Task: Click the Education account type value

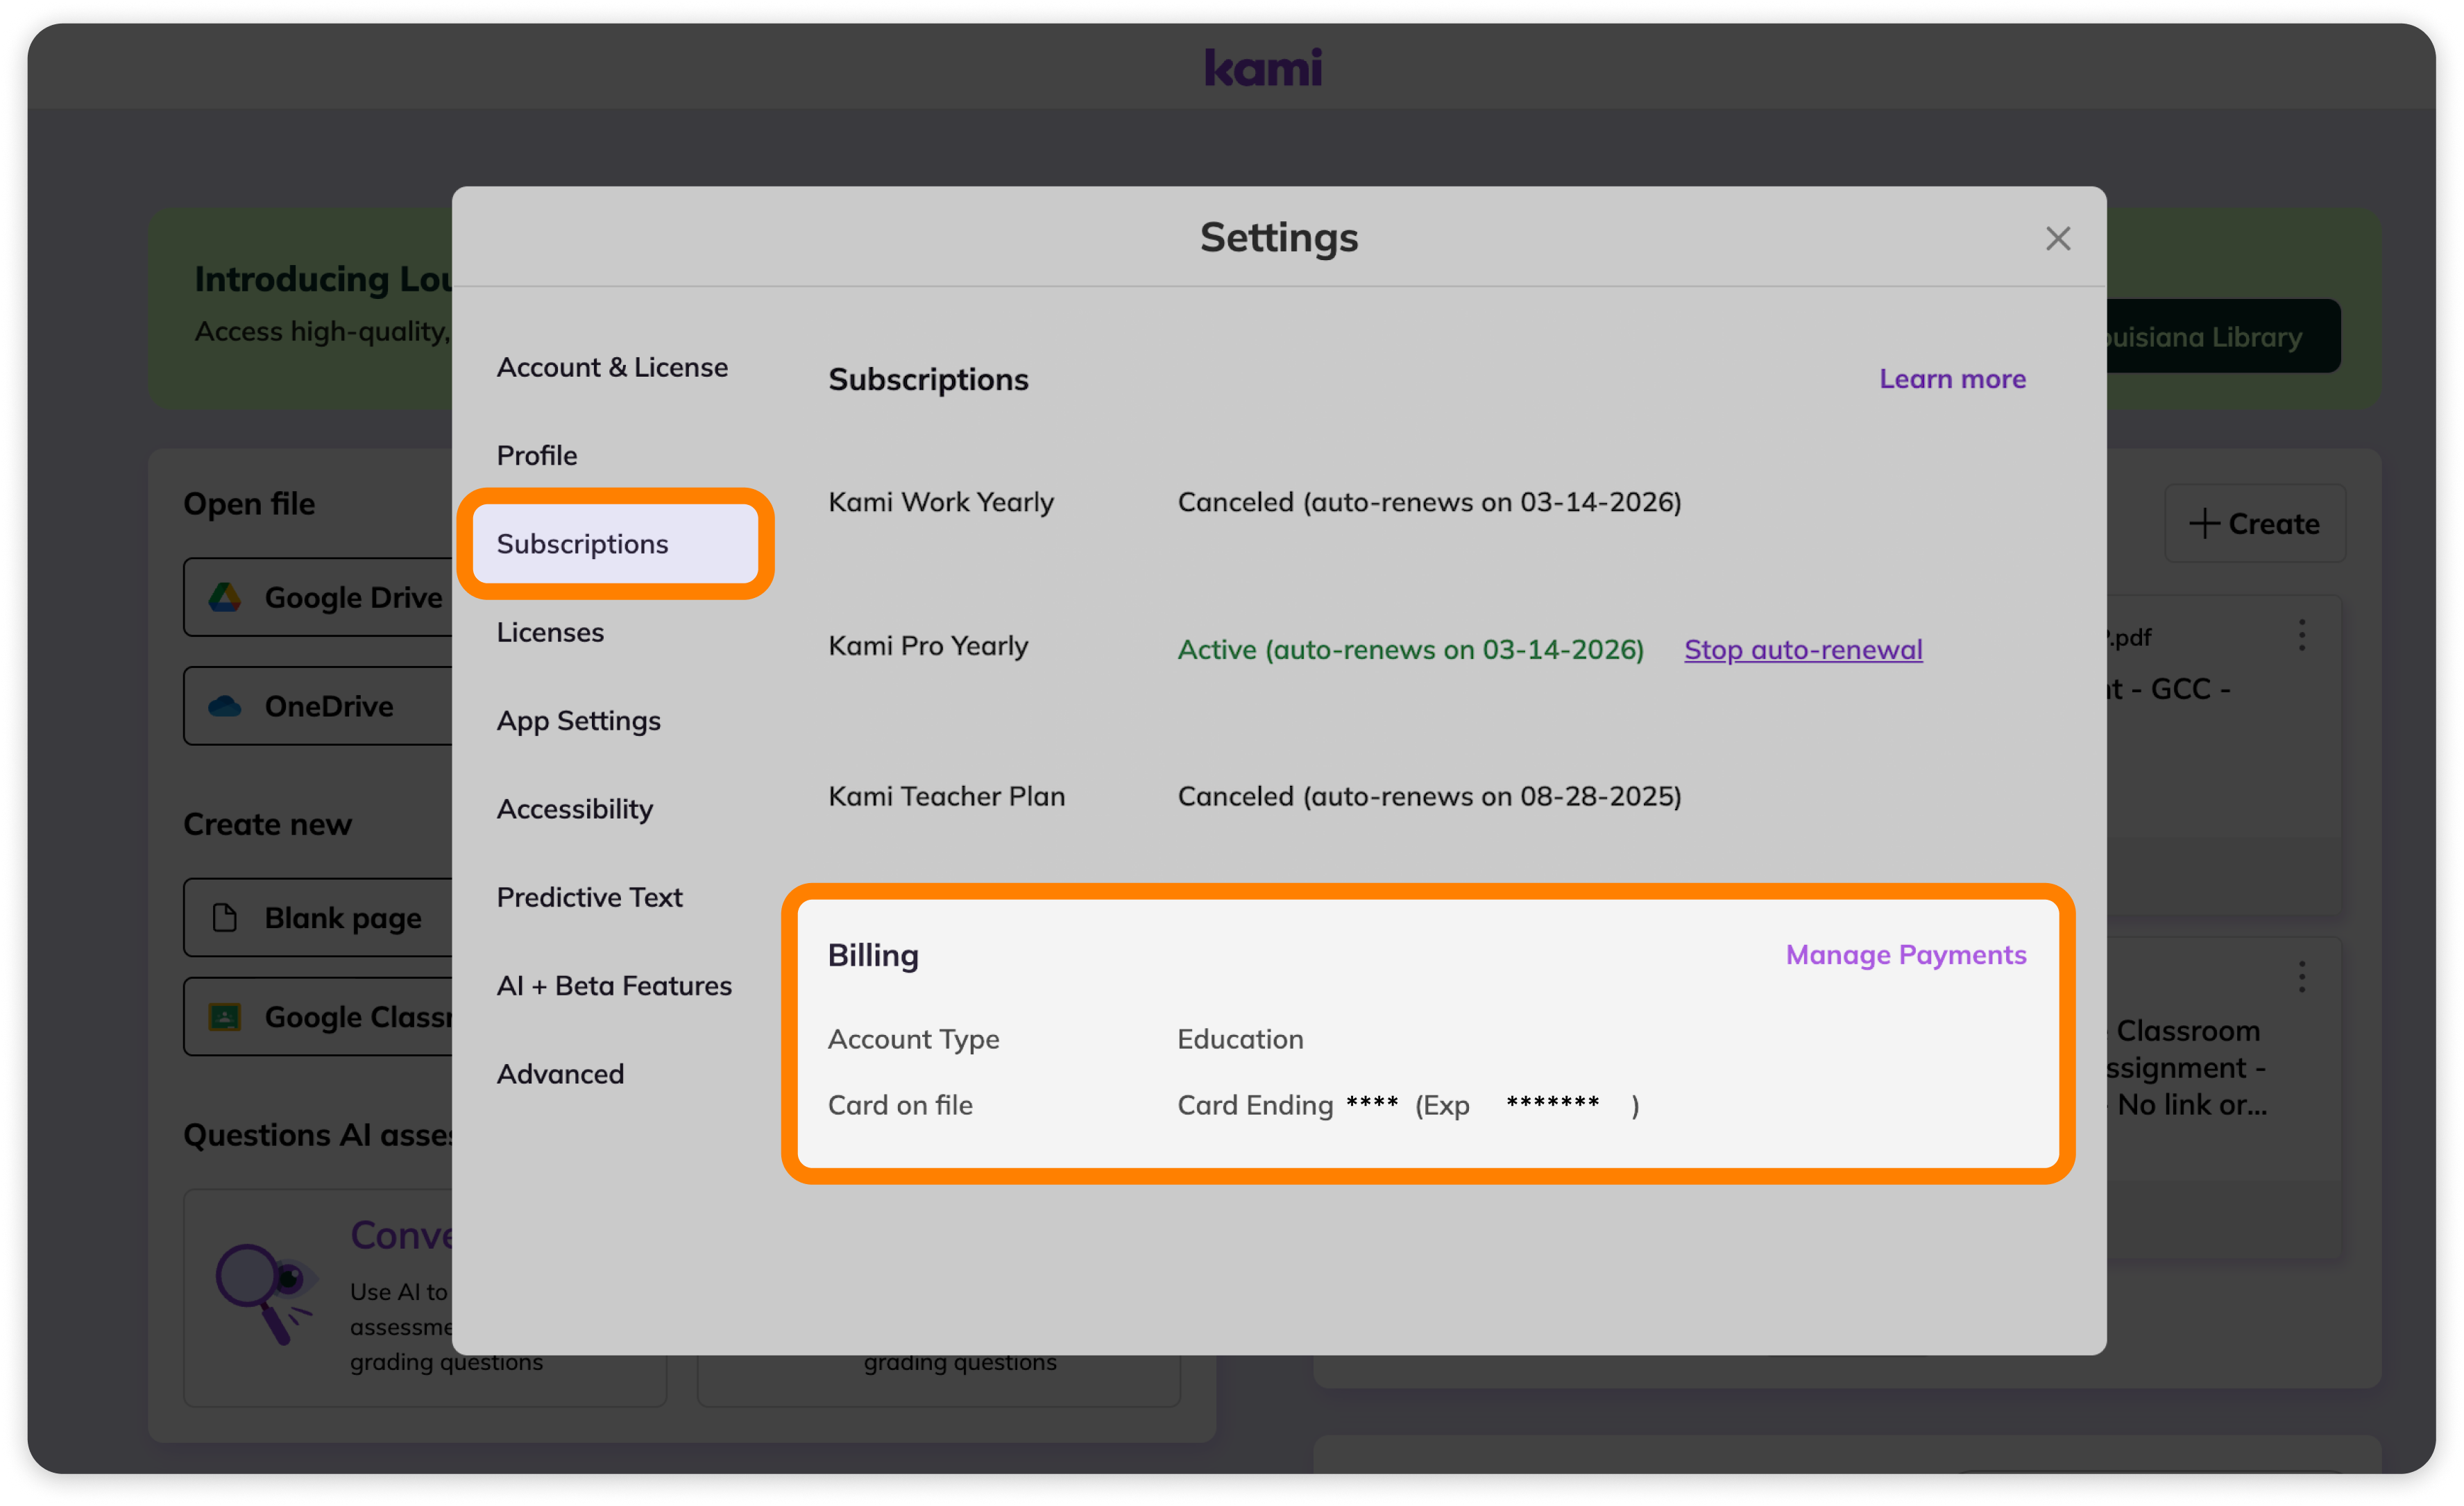Action: tap(1240, 1040)
